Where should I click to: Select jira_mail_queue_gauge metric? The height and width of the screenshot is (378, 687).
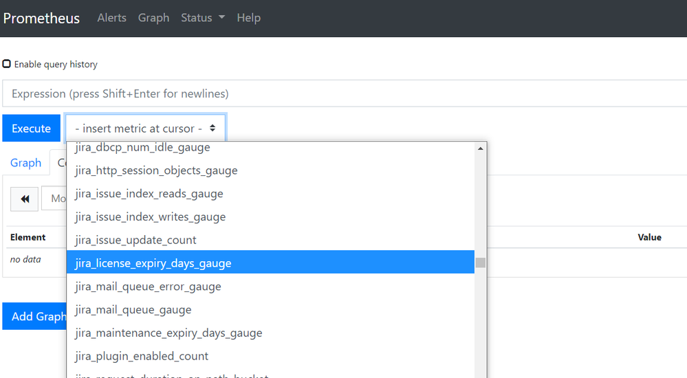coord(270,310)
